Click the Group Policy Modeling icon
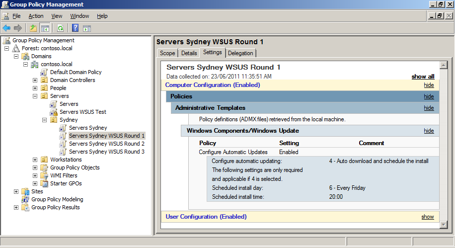Image resolution: width=455 pixels, height=248 pixels. [x=25, y=199]
